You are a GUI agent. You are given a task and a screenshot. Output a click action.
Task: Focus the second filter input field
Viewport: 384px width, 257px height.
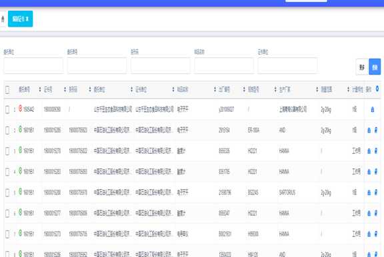click(97, 65)
